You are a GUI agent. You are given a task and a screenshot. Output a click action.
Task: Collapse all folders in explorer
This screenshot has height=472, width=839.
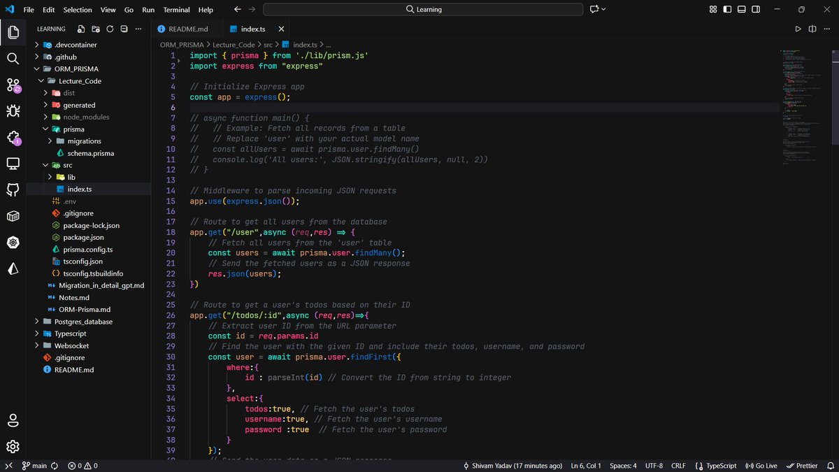pyautogui.click(x=124, y=29)
